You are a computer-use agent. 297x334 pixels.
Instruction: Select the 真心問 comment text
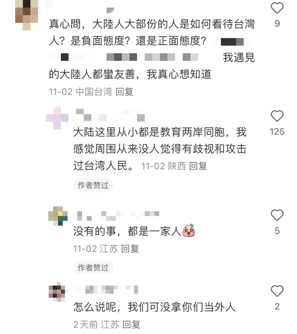point(152,49)
